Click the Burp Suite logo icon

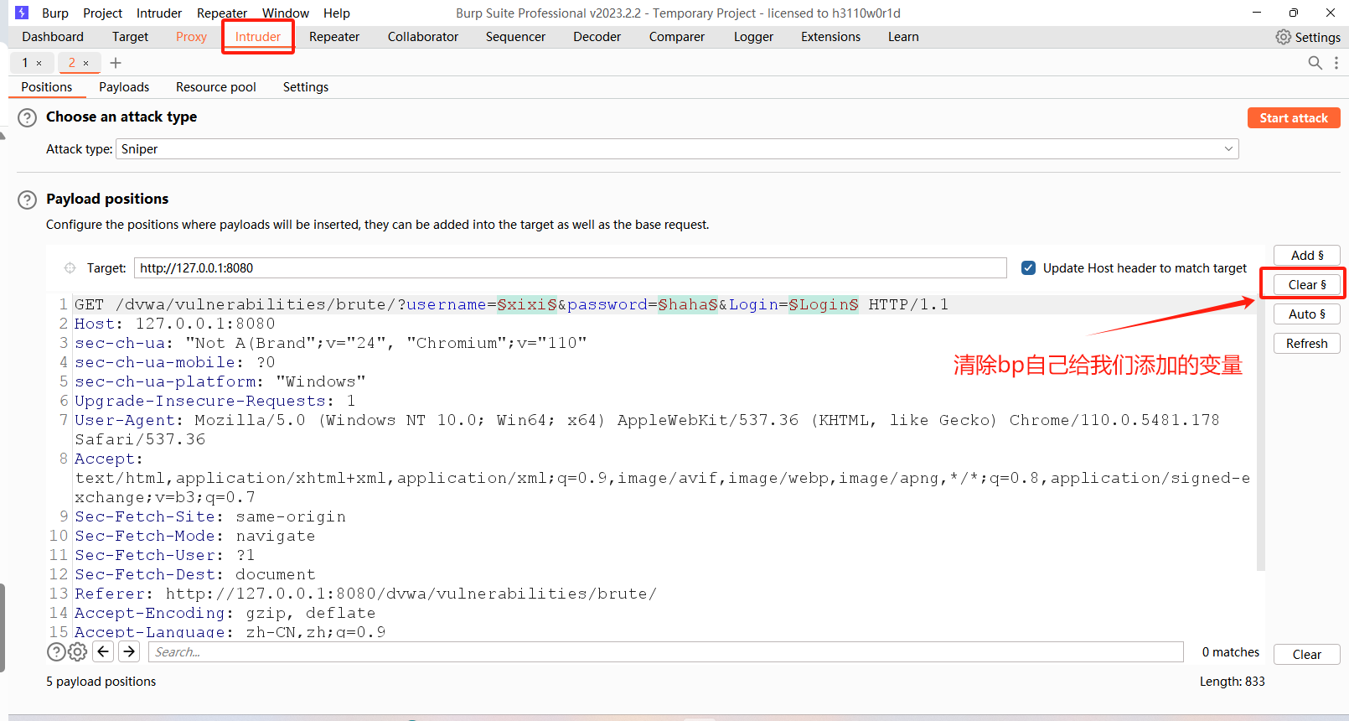coord(22,13)
